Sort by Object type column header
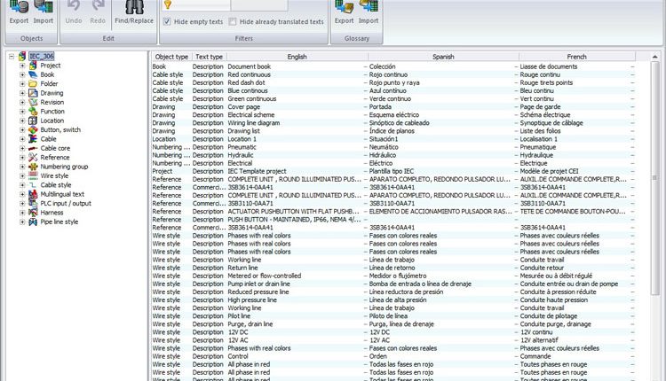The image size is (666, 381). [x=171, y=57]
